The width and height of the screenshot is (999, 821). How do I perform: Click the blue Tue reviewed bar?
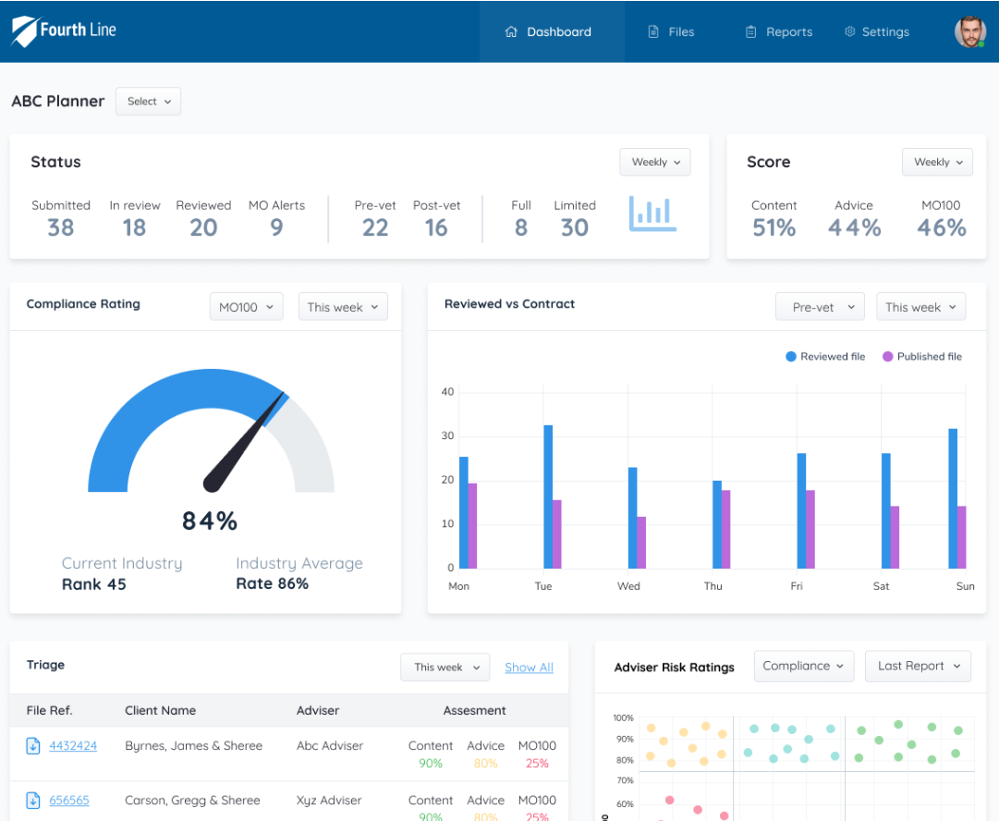548,496
